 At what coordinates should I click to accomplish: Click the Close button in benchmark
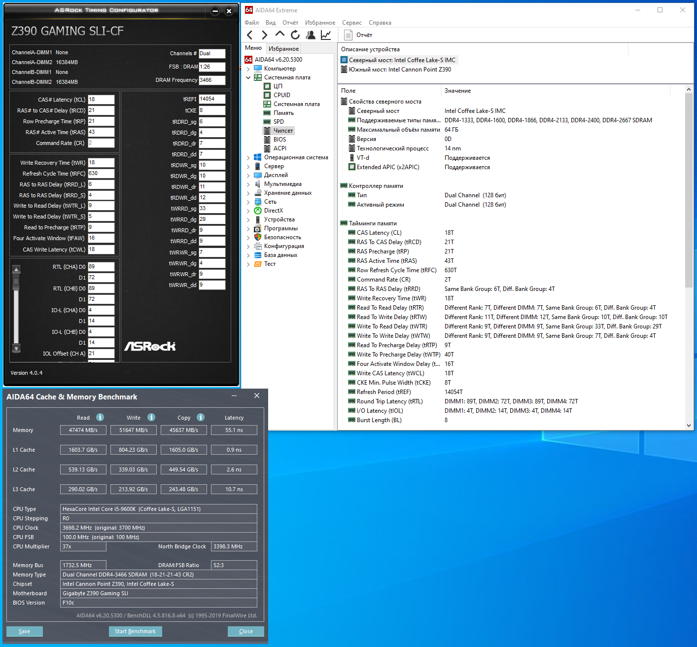[x=246, y=631]
